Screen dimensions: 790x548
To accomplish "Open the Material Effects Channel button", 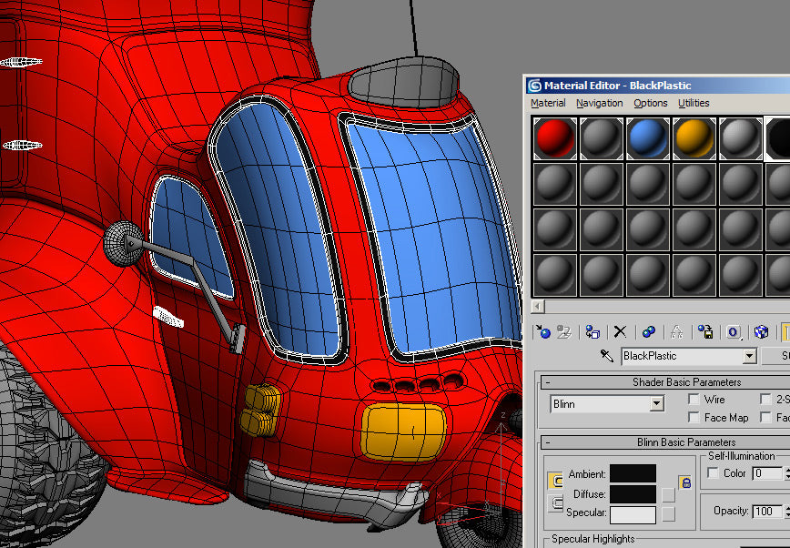I will tap(734, 332).
